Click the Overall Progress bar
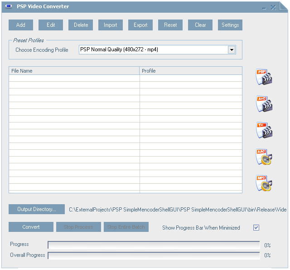The height and width of the screenshot is (270, 290). click(x=154, y=255)
